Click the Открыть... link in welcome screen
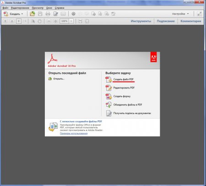Image resolution: width=206 pixels, height=186 pixels. (59, 79)
